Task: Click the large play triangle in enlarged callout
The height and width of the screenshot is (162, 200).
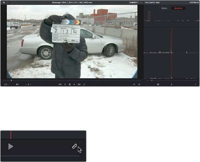Action: 11,147
